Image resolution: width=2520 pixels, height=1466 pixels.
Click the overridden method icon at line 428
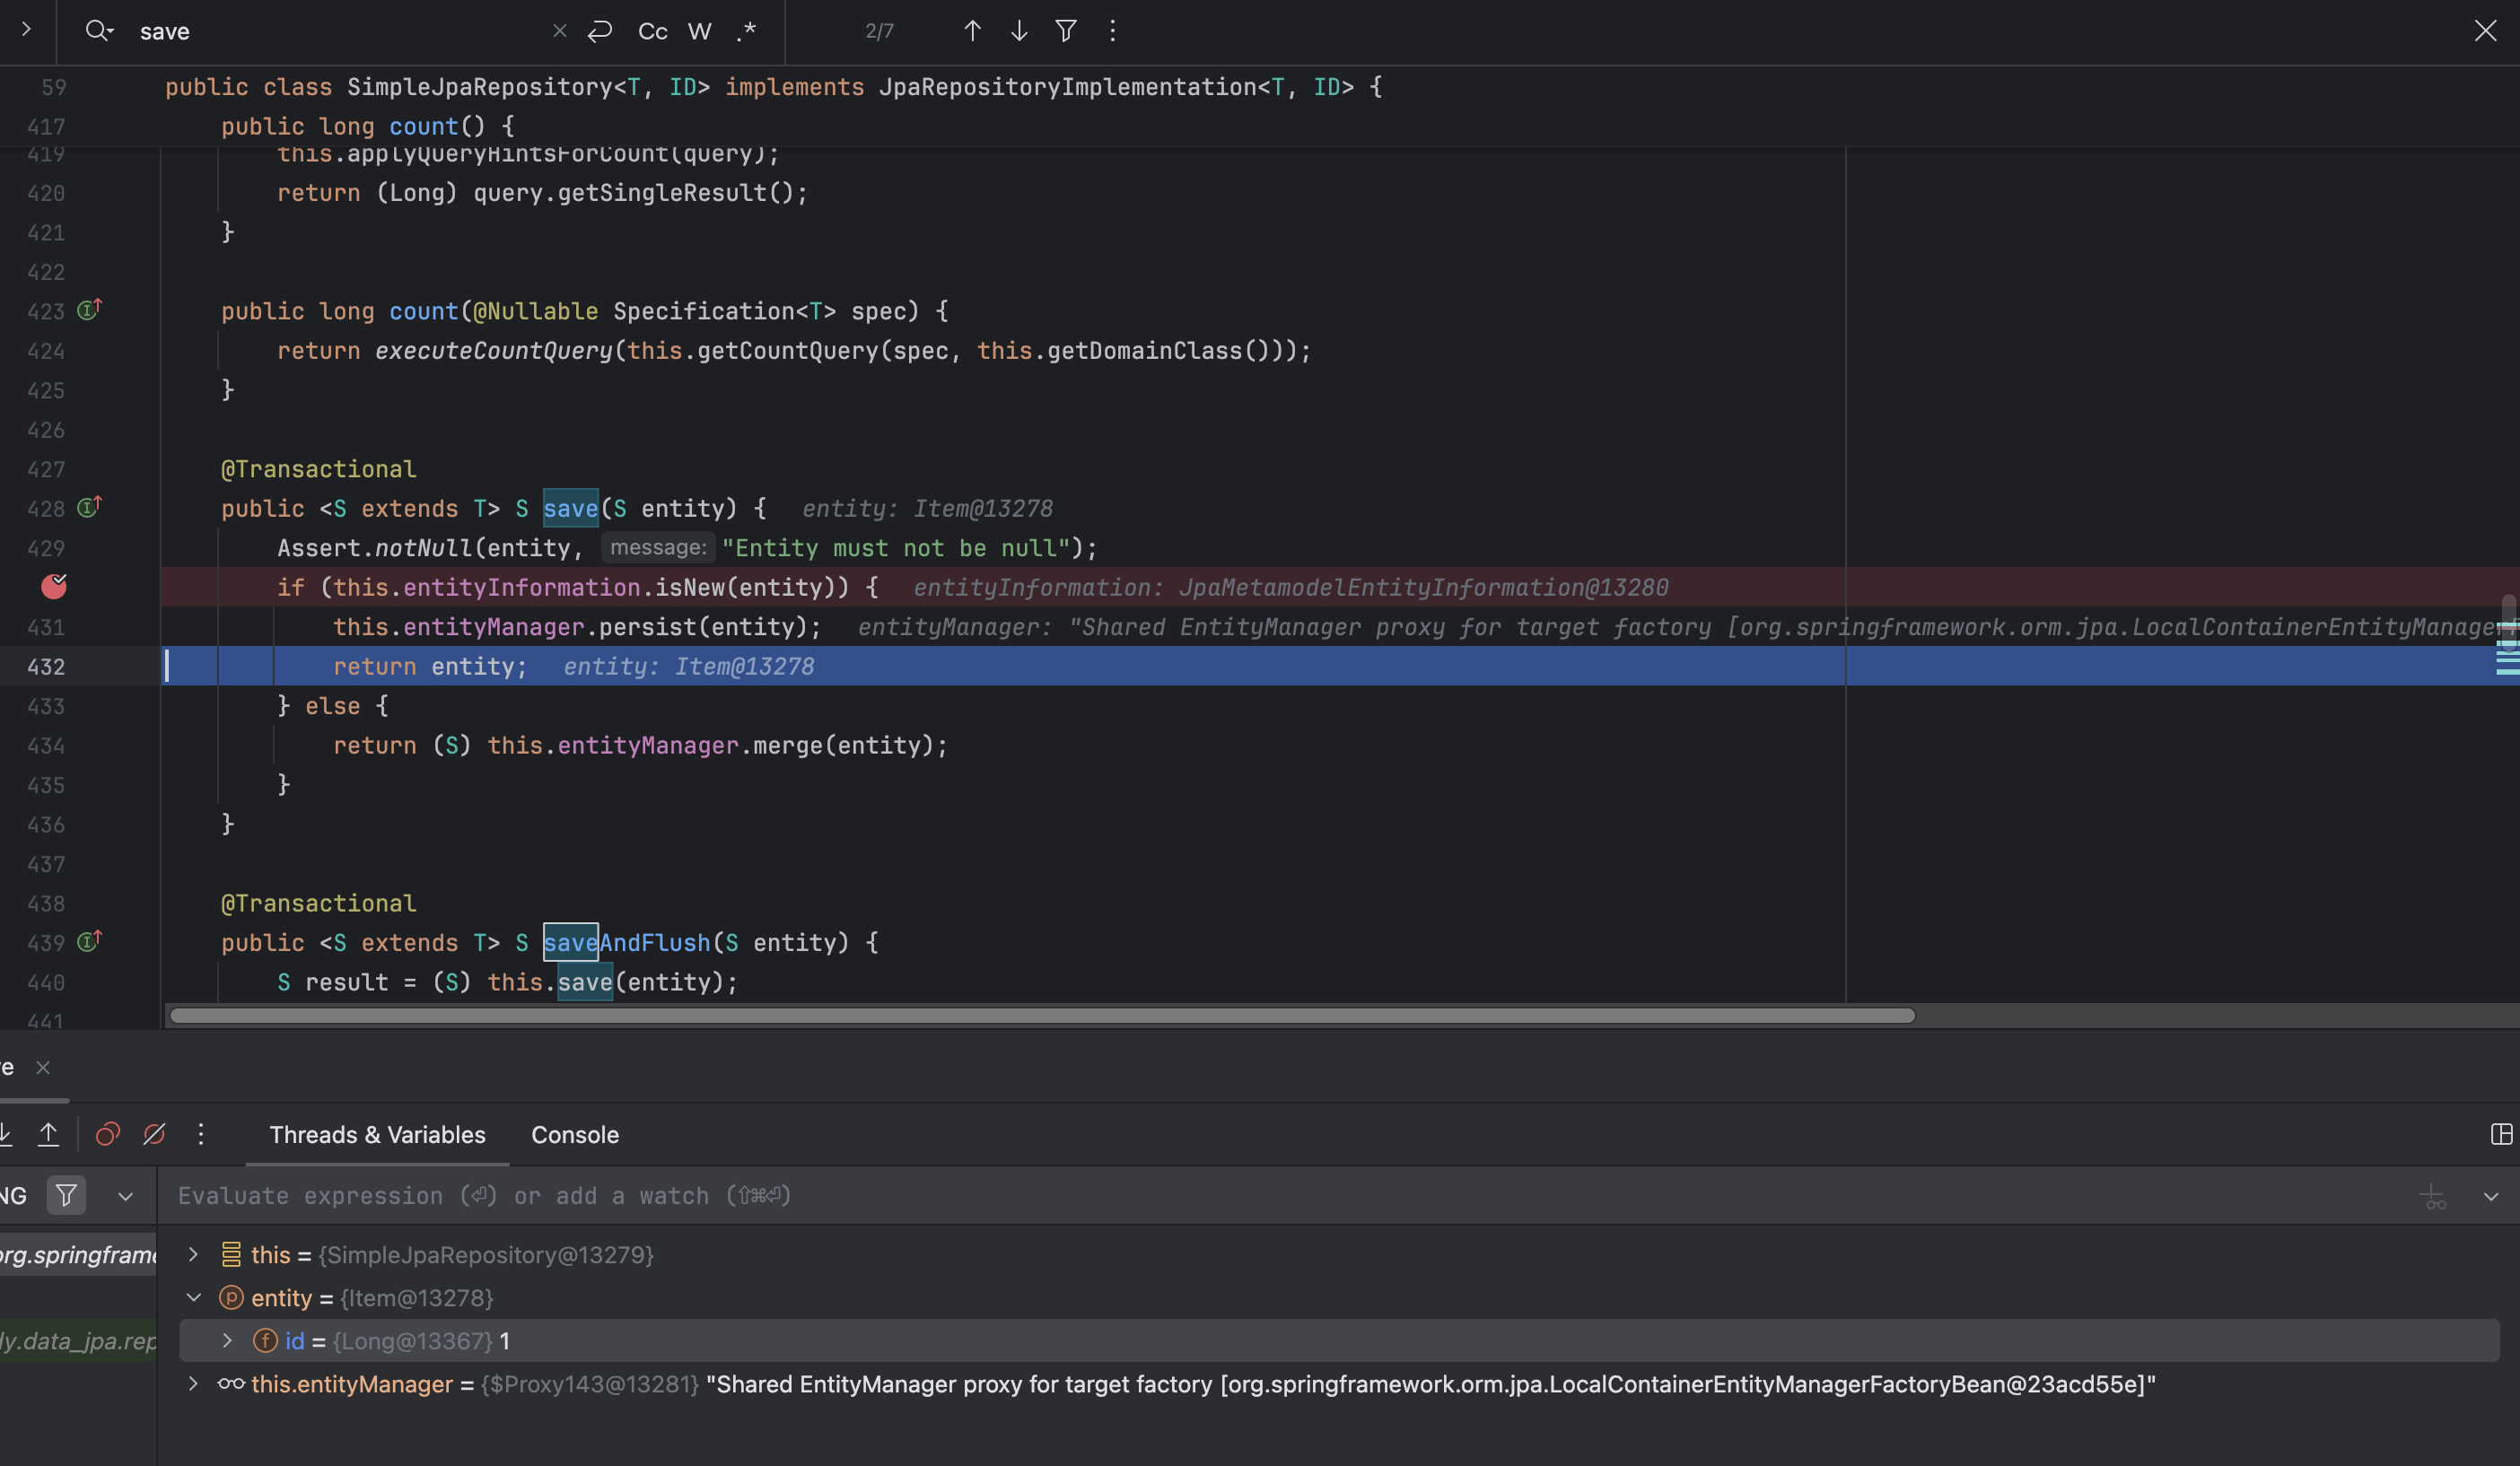coord(89,508)
